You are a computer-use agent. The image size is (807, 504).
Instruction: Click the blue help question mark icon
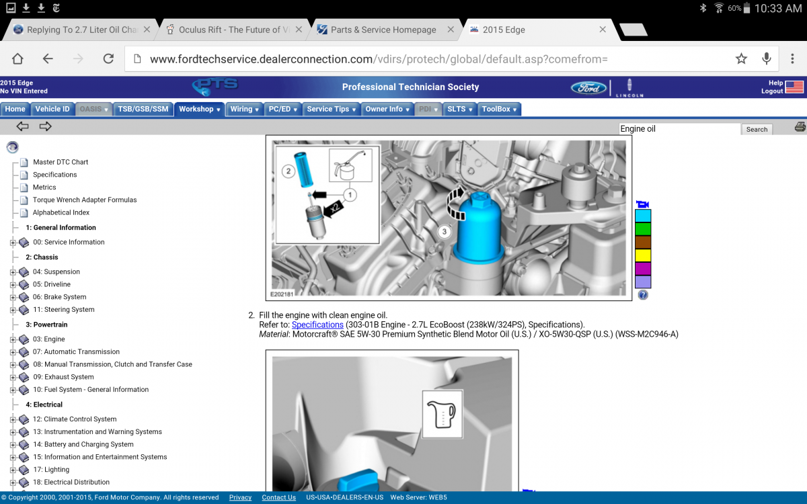point(643,295)
